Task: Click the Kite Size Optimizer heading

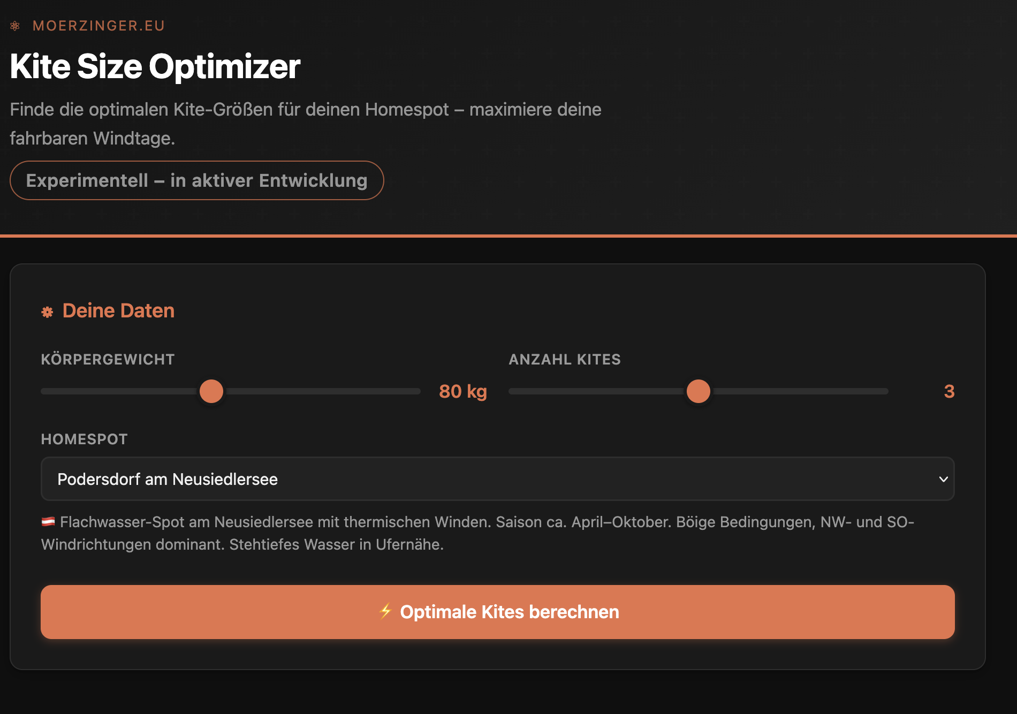Action: tap(155, 66)
